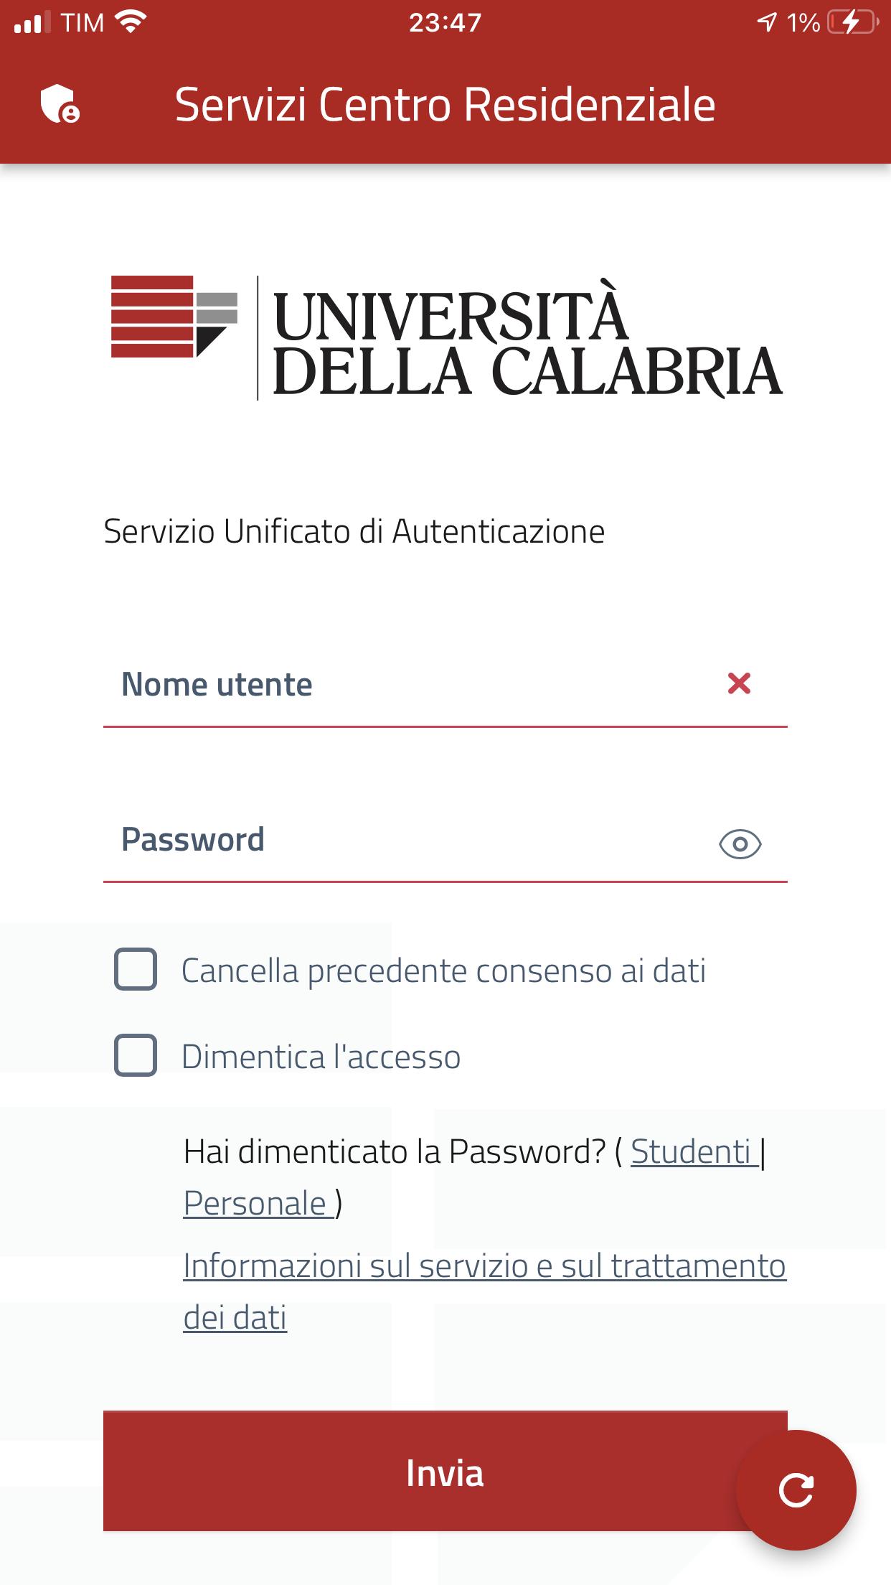The image size is (891, 1585).
Task: Tap the 23:47 clock in status bar
Action: tap(445, 23)
